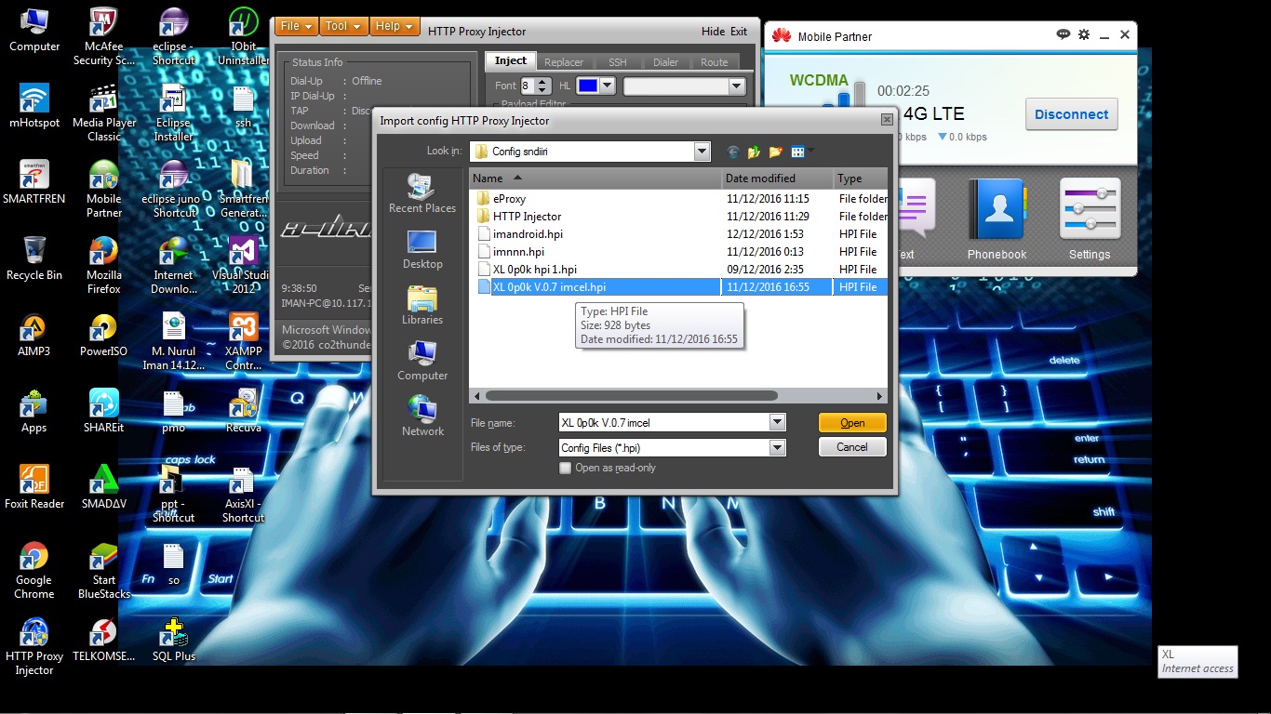Screen dimensions: 1271x714
Task: Select the Google Chrome desktop icon
Action: click(34, 571)
